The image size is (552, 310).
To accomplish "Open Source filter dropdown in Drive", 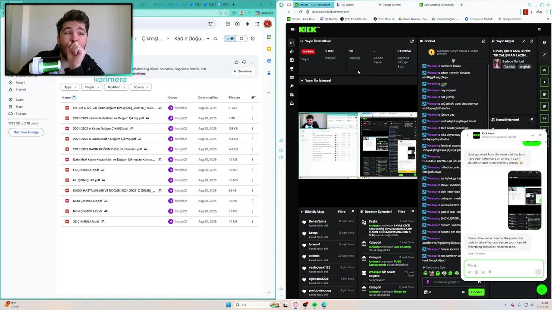I will click(x=141, y=87).
